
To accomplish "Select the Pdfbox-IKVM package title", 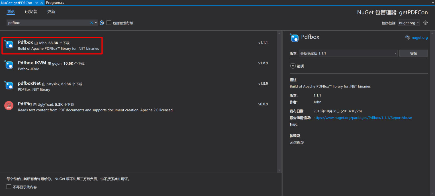I will point(32,63).
